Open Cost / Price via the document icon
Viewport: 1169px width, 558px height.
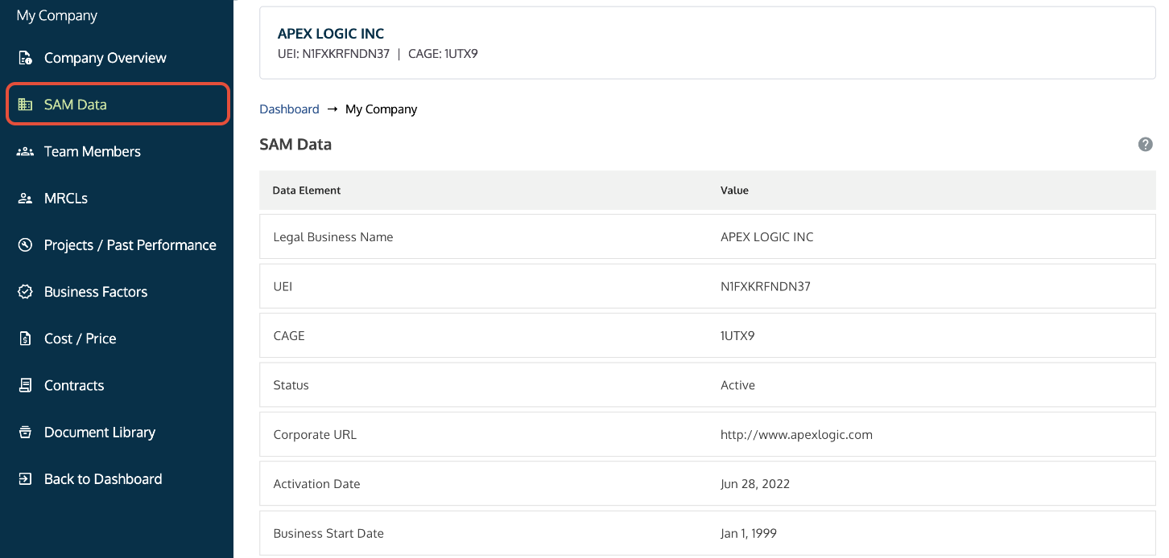[x=25, y=338]
